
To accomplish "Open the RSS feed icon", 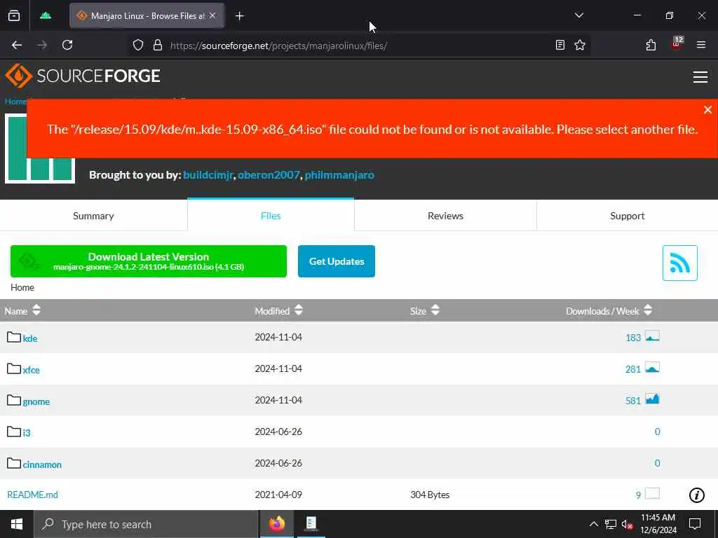I will click(679, 263).
